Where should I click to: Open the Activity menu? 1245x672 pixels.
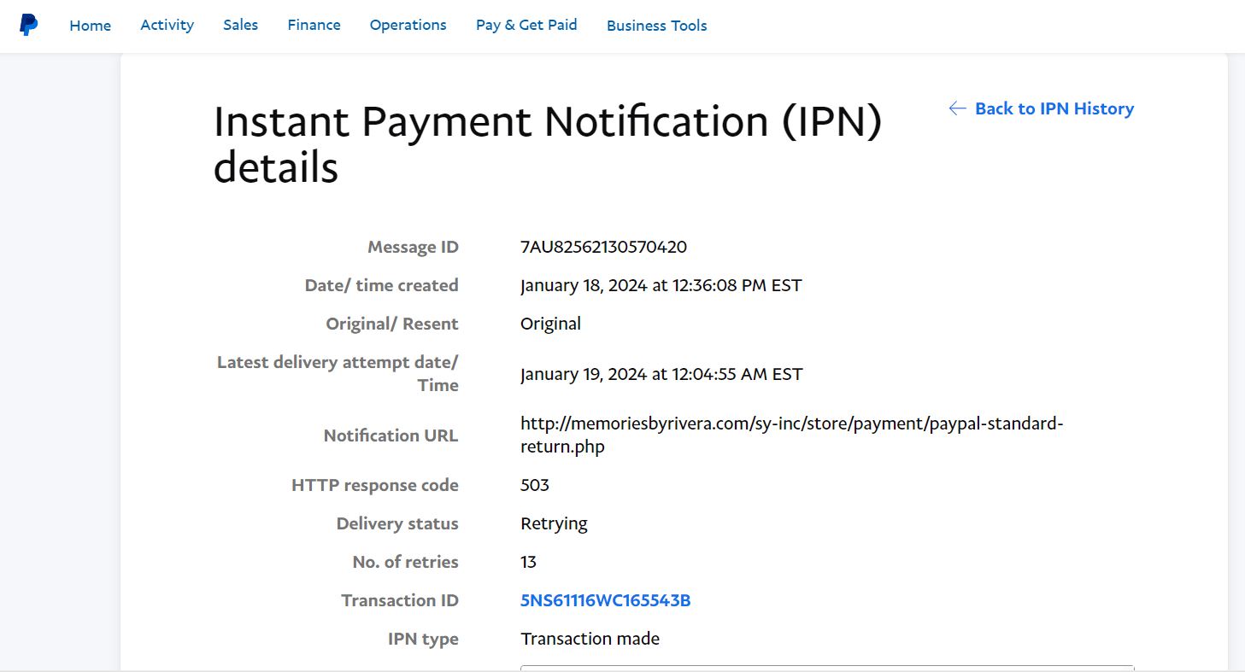pos(167,26)
